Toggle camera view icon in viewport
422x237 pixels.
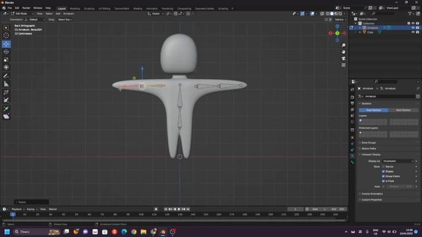coord(344,59)
